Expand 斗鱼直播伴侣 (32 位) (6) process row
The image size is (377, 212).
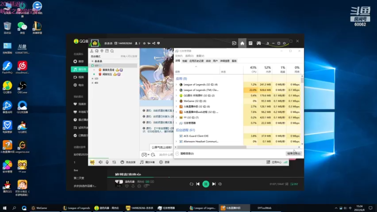[176, 106]
